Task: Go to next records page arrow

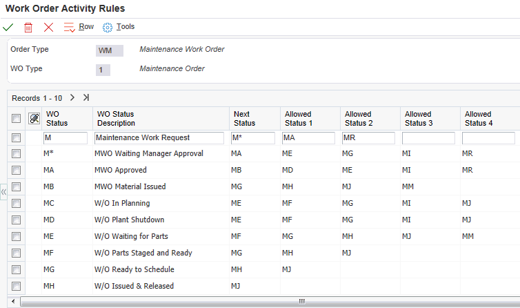Action: 72,97
